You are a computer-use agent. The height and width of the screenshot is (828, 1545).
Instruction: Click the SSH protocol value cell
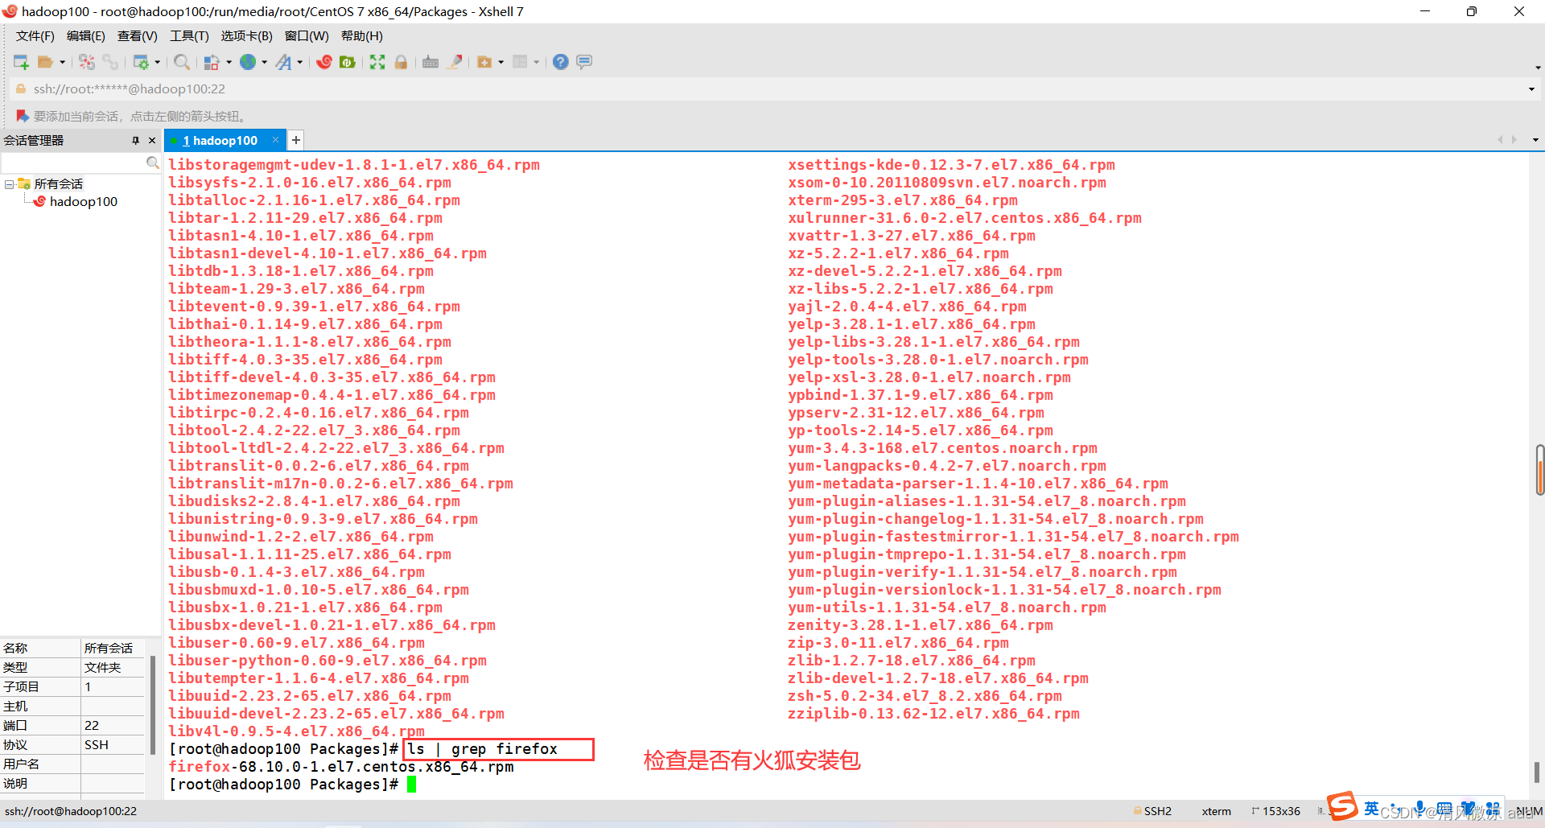[113, 744]
